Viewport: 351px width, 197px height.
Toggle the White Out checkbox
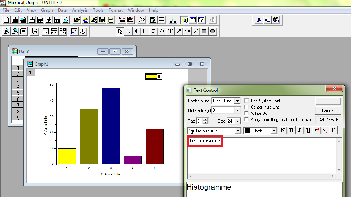pos(247,113)
